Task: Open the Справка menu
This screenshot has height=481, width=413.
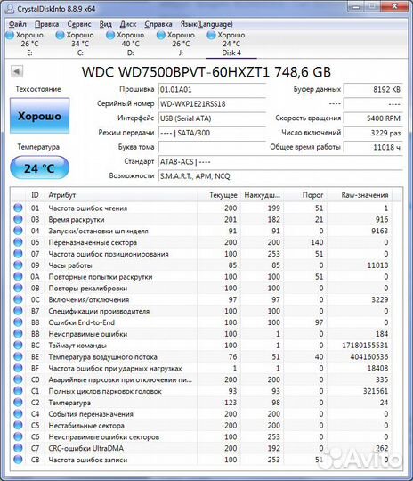Action: click(158, 24)
